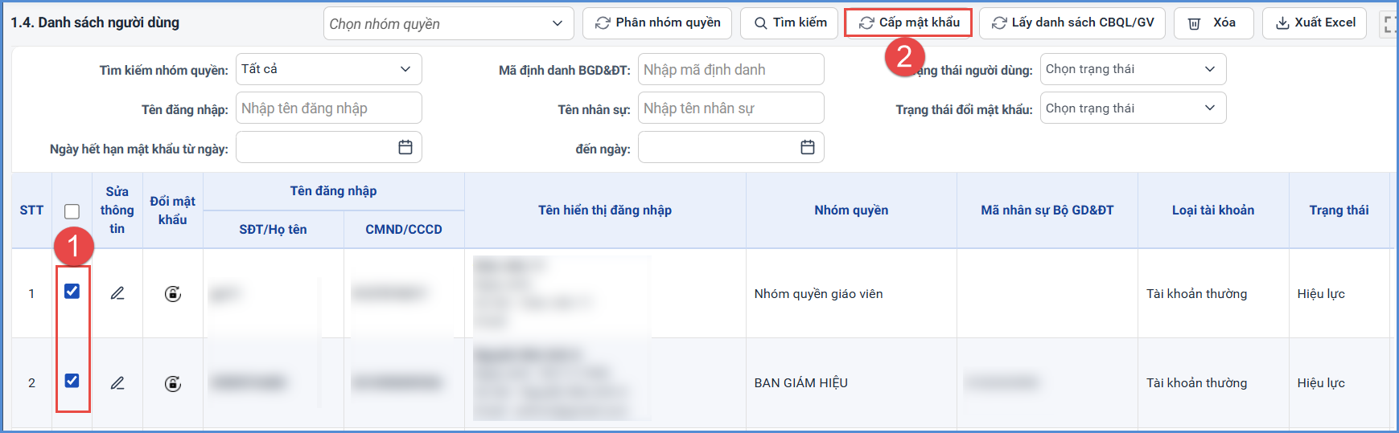Focus 'Nhập tên nhân sự' input field
The height and width of the screenshot is (433, 1399).
(x=731, y=108)
